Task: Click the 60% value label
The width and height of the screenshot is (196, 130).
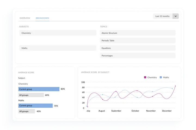Action: point(47,95)
